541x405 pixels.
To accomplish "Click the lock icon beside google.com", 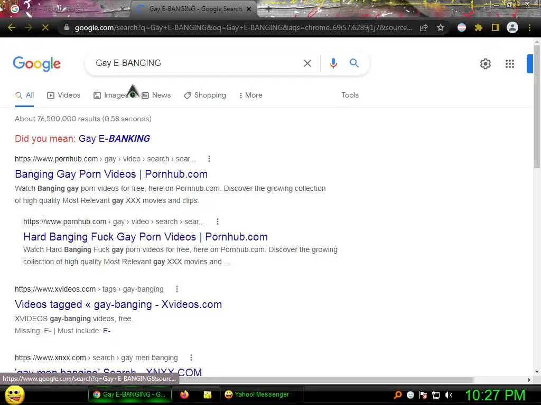I will (67, 27).
